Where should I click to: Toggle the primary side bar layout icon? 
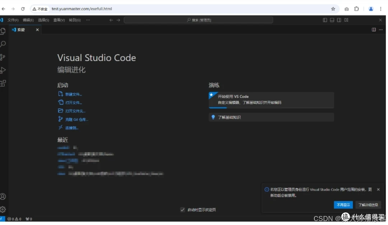[325, 20]
